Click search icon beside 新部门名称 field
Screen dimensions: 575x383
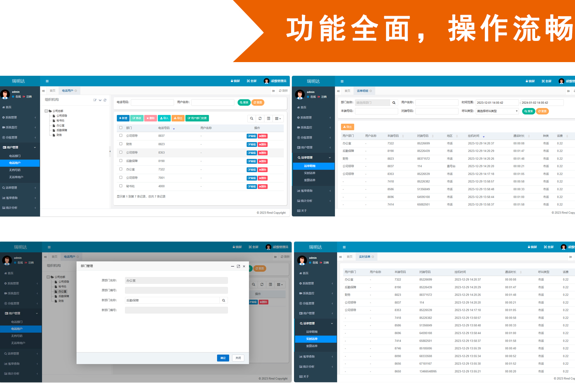pos(224,300)
